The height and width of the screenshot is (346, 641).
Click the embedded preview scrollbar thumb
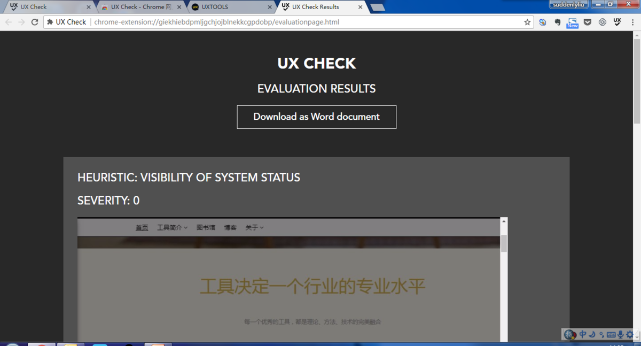click(503, 243)
